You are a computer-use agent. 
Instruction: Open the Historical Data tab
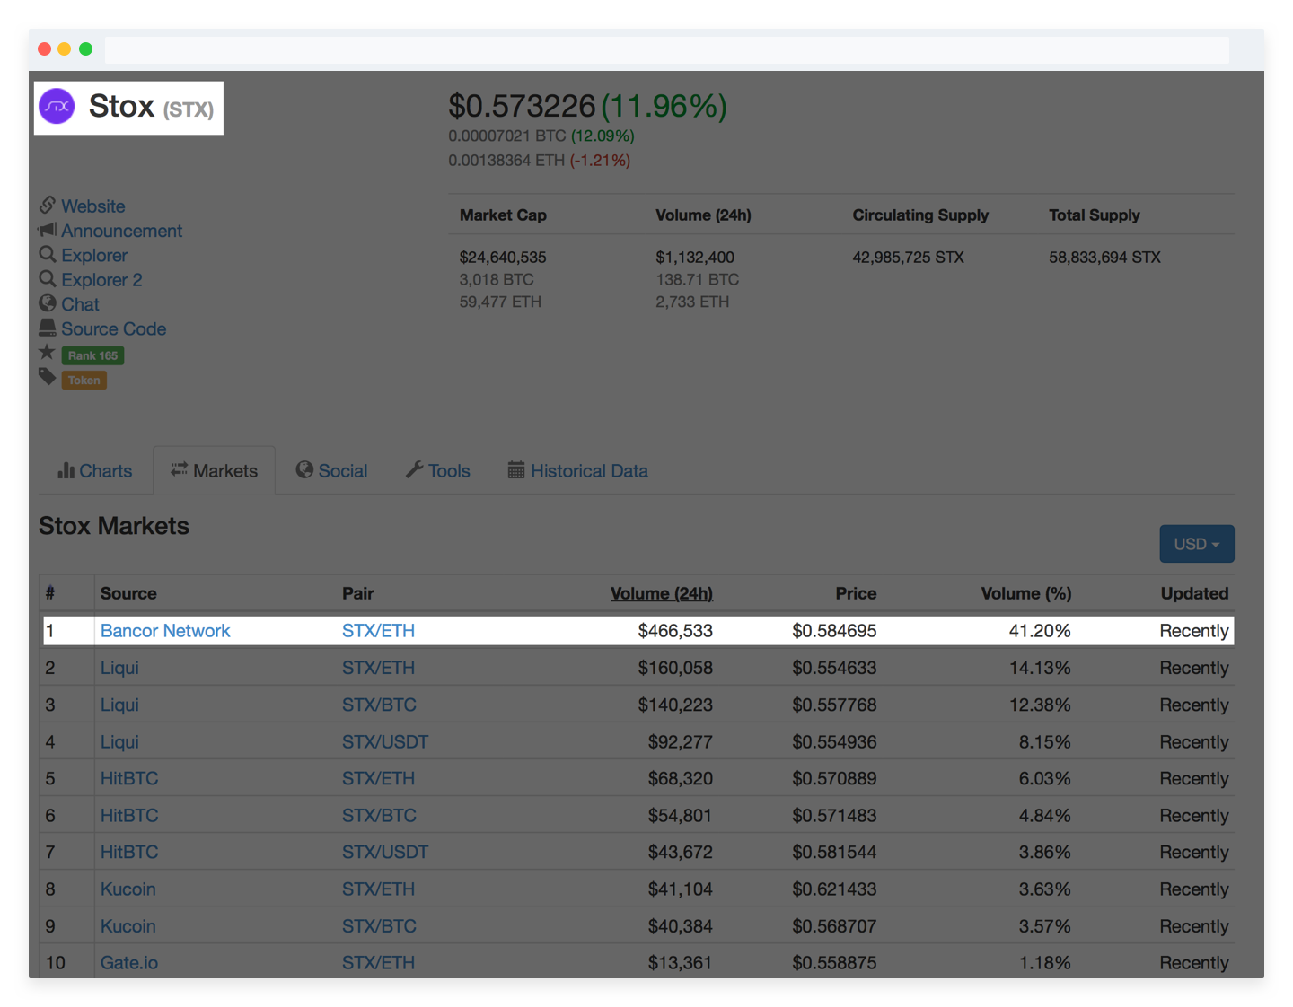pos(578,470)
